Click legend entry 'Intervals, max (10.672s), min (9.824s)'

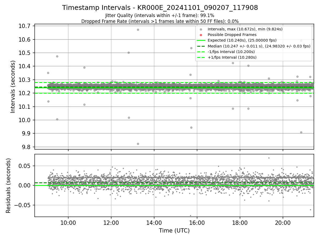click(245, 29)
